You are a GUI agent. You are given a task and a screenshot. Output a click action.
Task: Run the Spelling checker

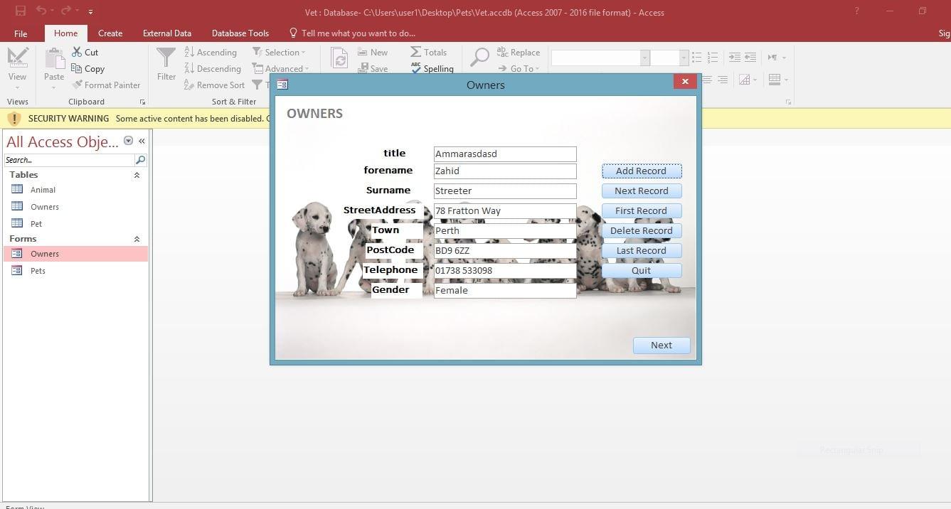tap(432, 68)
